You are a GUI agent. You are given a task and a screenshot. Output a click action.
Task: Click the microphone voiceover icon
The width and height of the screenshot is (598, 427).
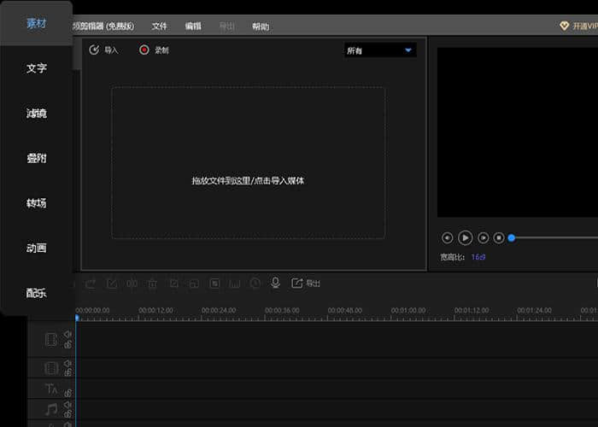275,283
